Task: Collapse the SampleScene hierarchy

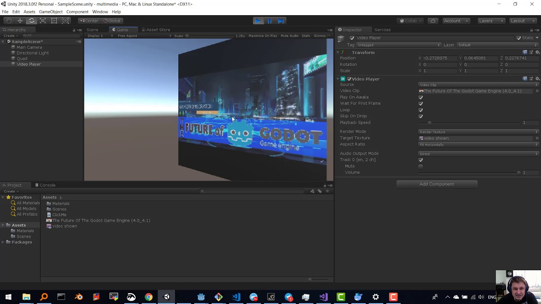Action: coord(3,42)
